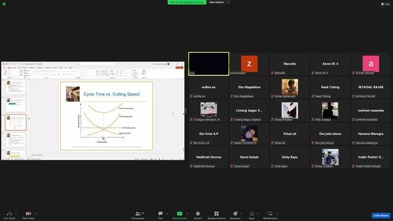393x221 pixels.
Task: Click the muted mic icon on Dwi joko lelono tile
Action: point(313,143)
